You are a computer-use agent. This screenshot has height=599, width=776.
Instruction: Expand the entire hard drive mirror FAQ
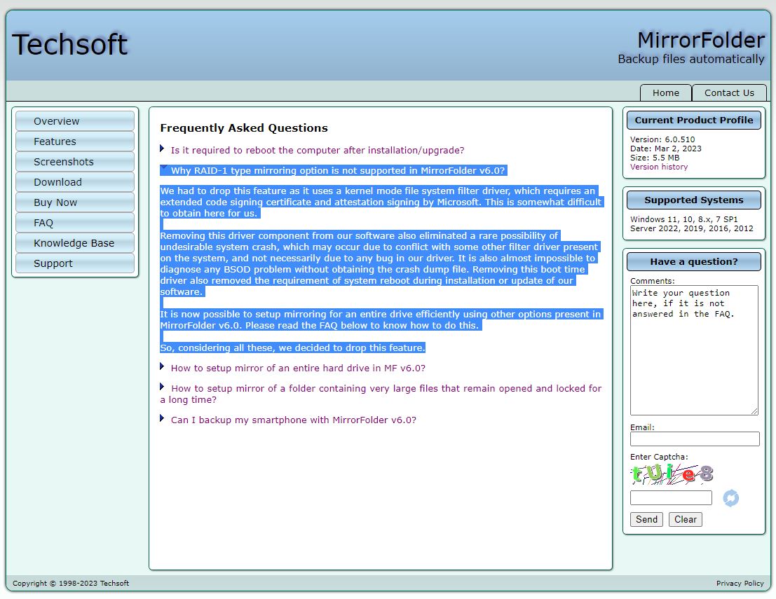pos(298,368)
